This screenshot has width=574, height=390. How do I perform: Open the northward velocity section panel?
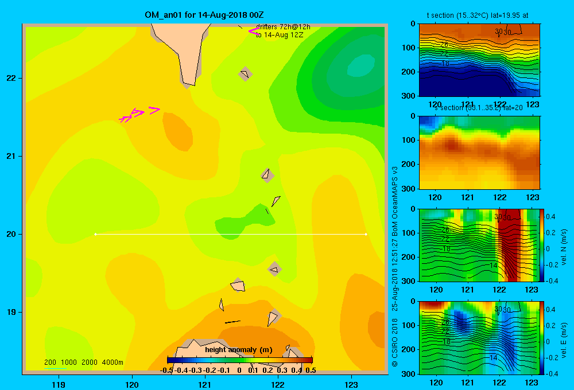click(x=479, y=245)
